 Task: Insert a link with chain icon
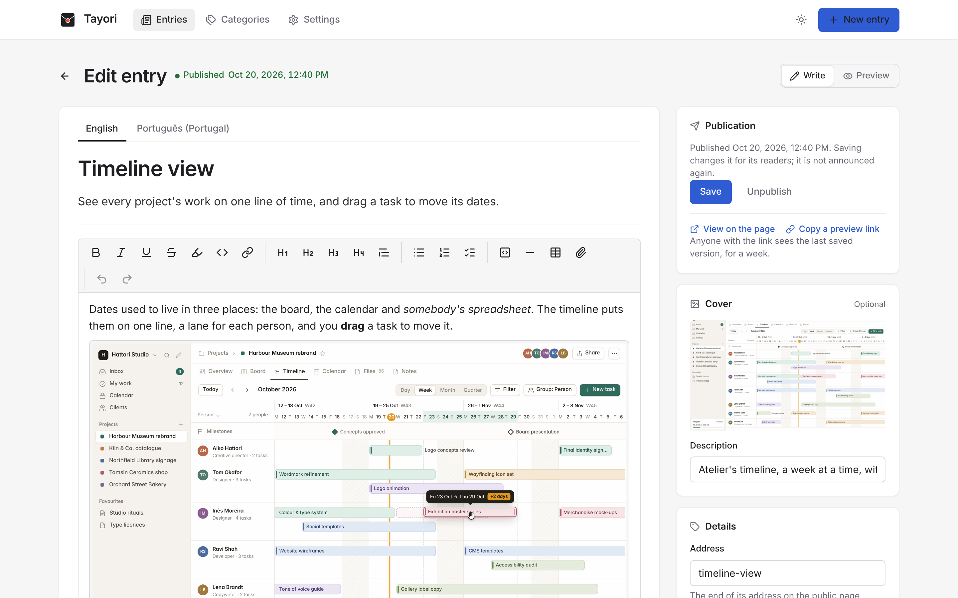pyautogui.click(x=247, y=252)
